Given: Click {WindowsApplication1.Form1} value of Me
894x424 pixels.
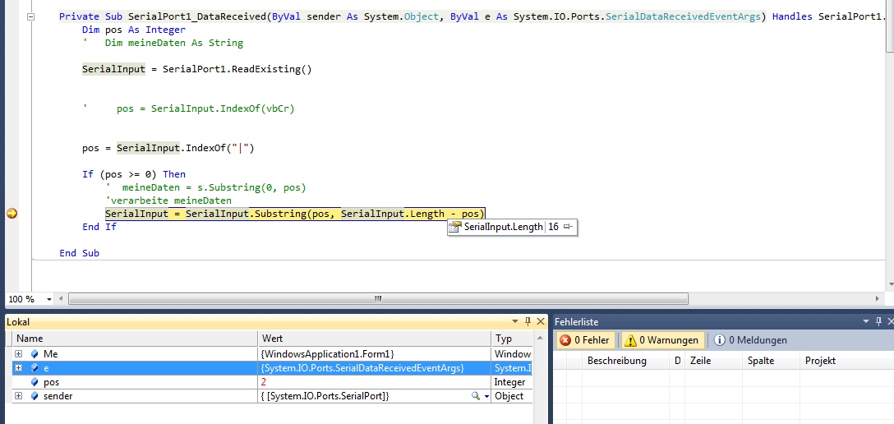Looking at the screenshot, I should [x=327, y=354].
